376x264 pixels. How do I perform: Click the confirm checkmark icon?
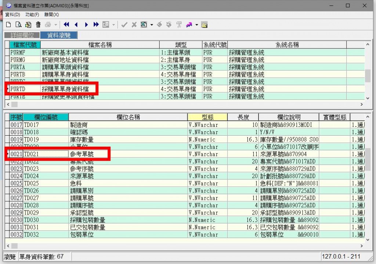point(124,25)
